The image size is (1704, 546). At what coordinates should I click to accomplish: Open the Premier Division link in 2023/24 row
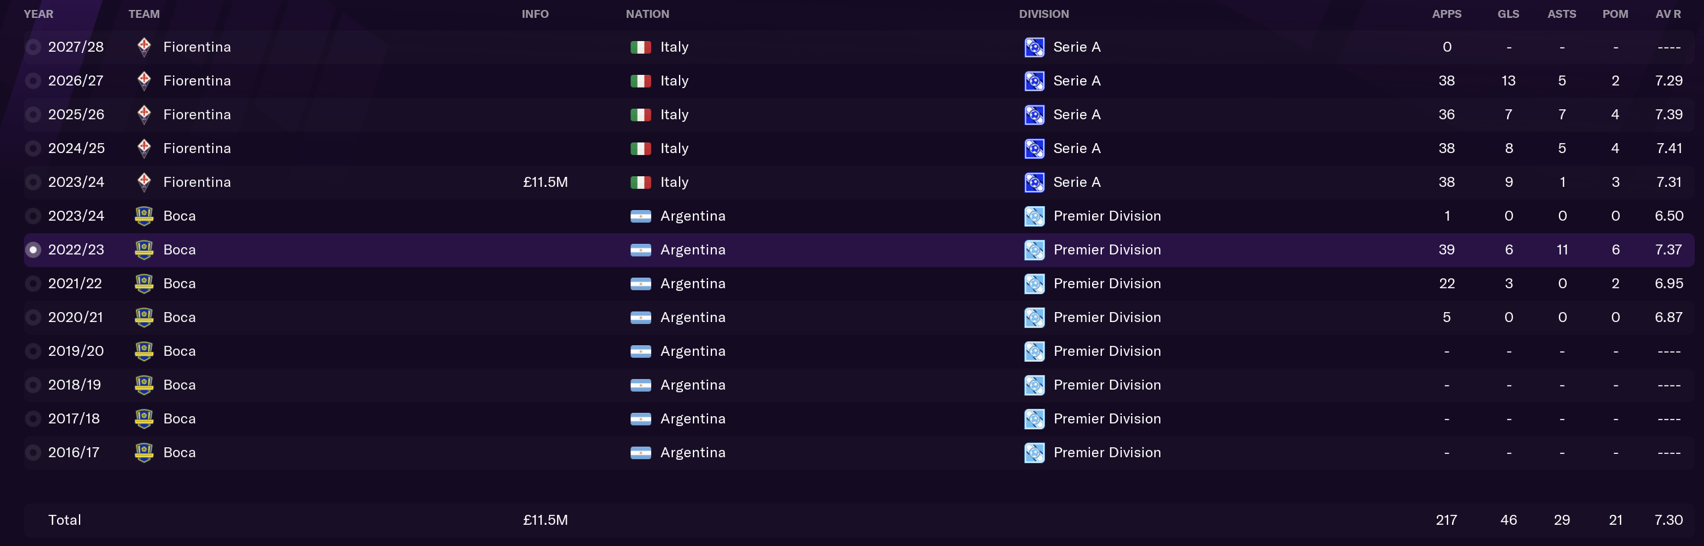pos(1107,216)
